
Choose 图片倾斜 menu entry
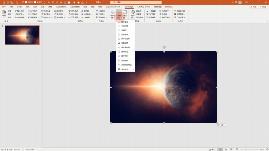coord(126,56)
